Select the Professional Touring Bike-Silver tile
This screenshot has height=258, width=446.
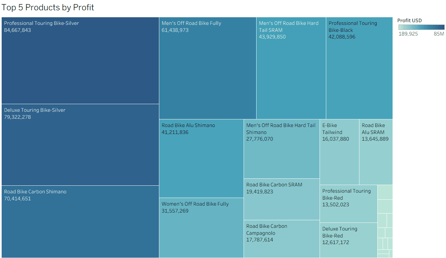[x=80, y=61]
